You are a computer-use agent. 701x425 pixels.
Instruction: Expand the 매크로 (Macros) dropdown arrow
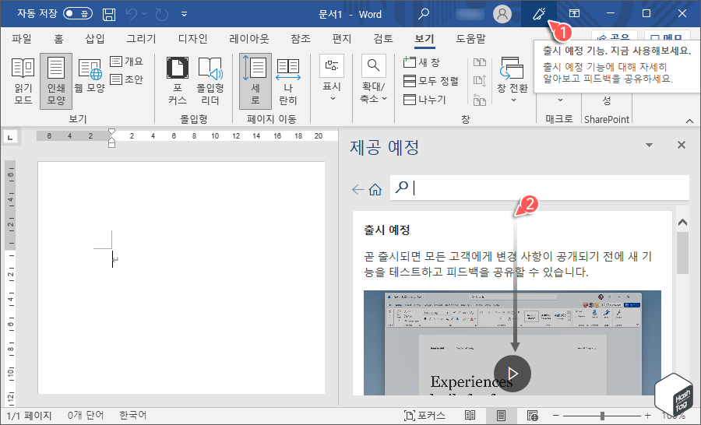[560, 100]
